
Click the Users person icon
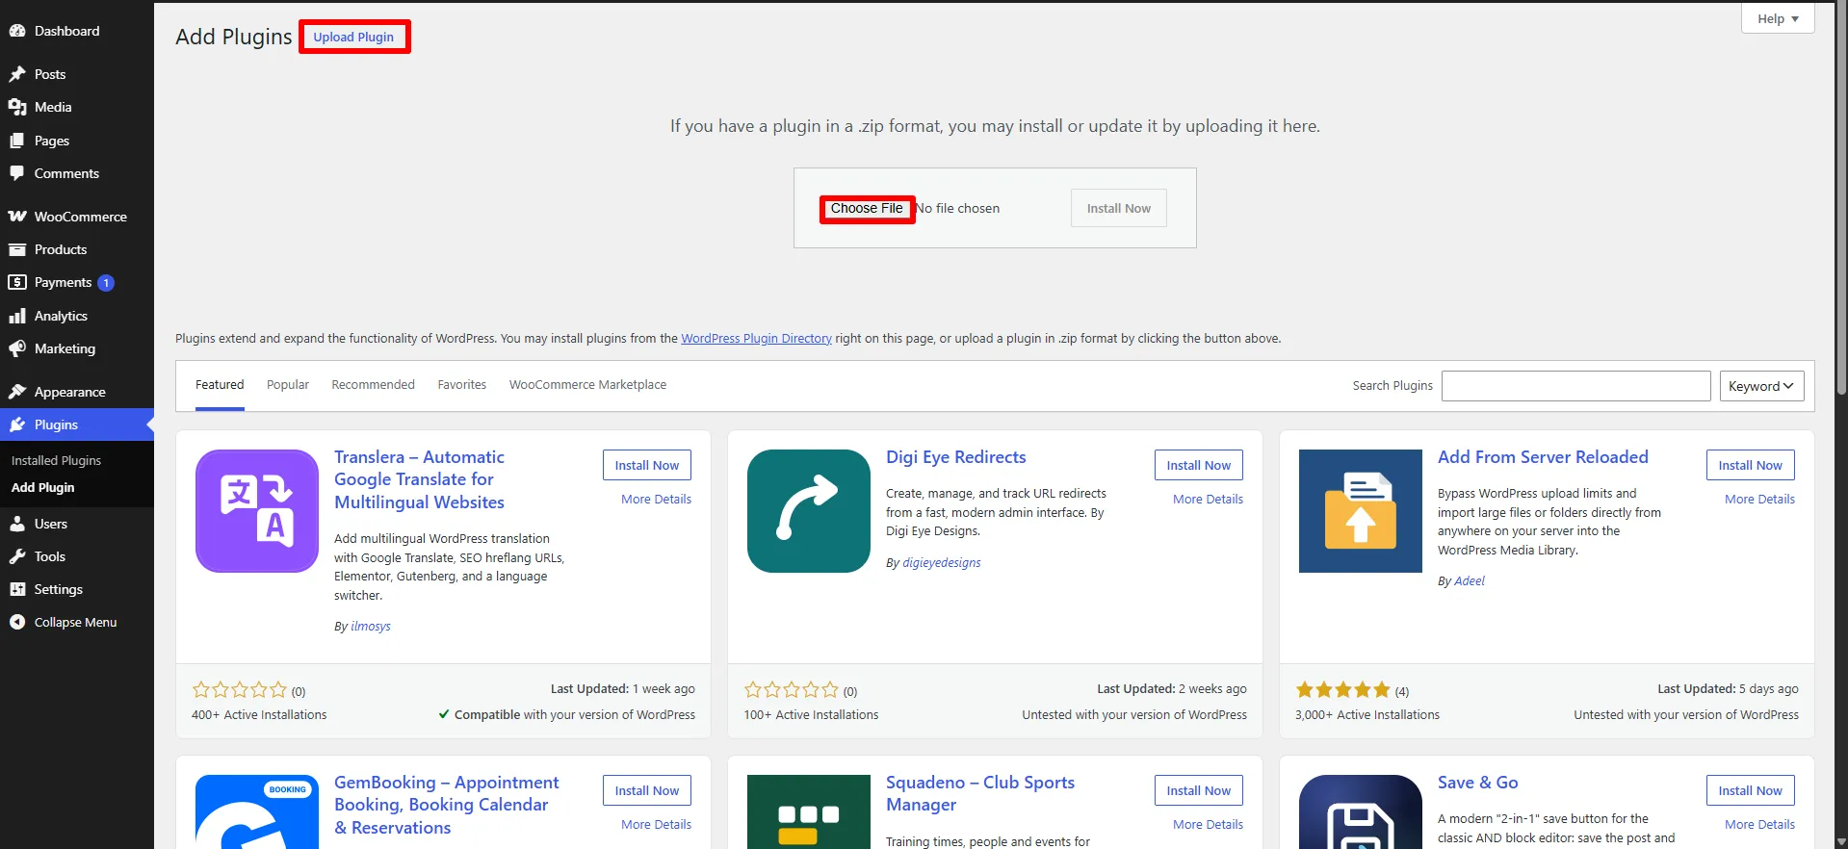(17, 524)
